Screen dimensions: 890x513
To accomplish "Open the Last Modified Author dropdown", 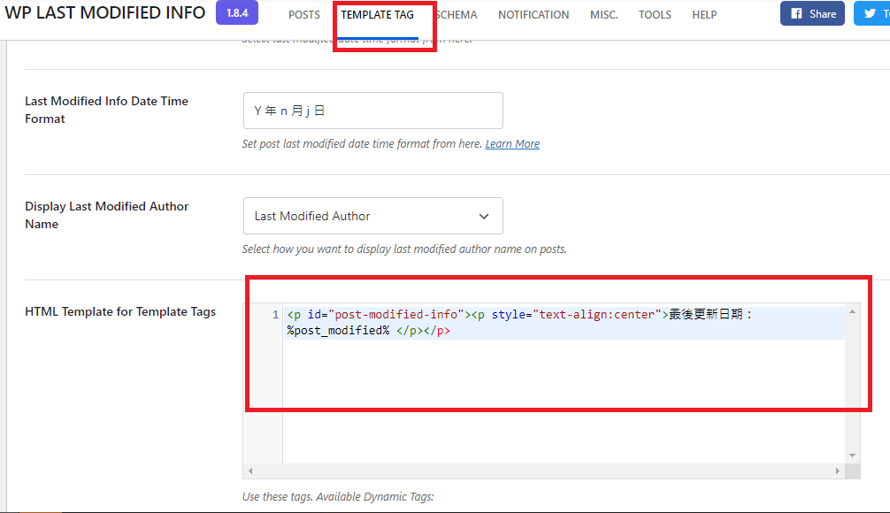I will click(x=373, y=216).
